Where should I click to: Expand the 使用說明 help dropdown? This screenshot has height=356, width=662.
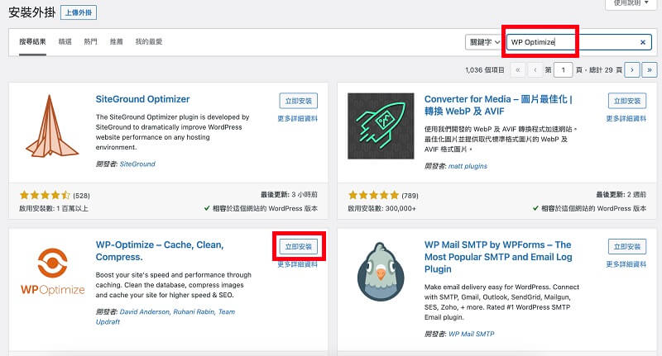631,3
